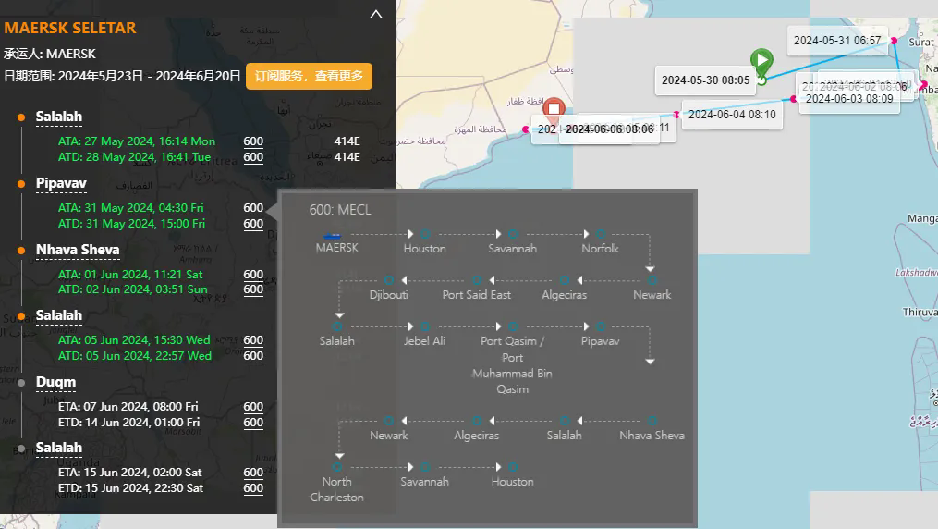Click service 600 beside ETD 14 Jun

(x=253, y=422)
